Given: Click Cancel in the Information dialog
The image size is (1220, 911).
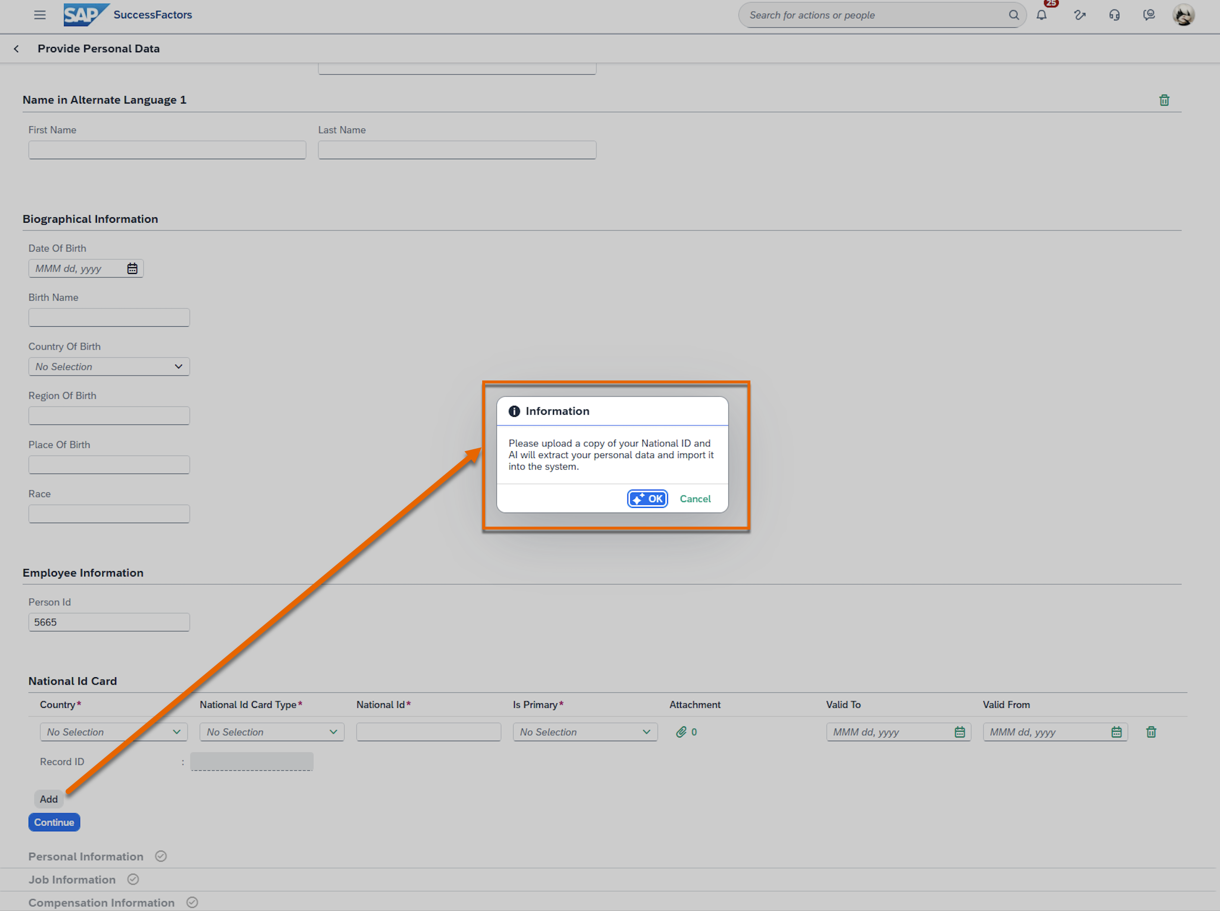Looking at the screenshot, I should coord(695,499).
